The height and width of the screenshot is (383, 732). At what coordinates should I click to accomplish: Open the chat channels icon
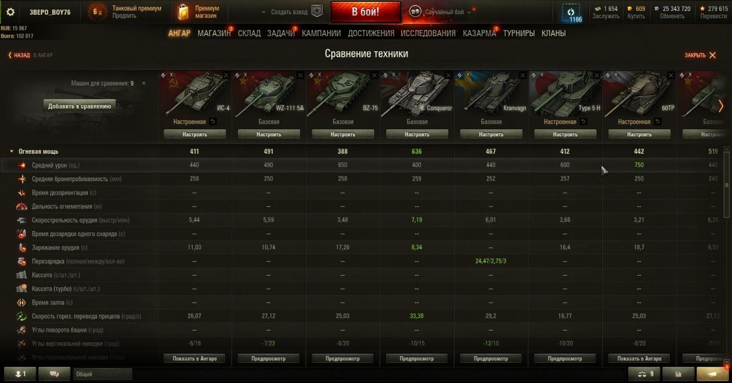(55, 374)
